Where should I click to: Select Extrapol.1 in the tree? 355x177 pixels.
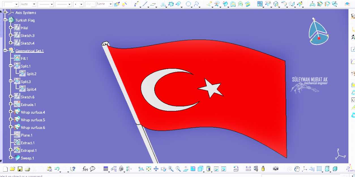coord(29,150)
